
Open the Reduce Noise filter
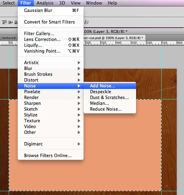(x=106, y=109)
